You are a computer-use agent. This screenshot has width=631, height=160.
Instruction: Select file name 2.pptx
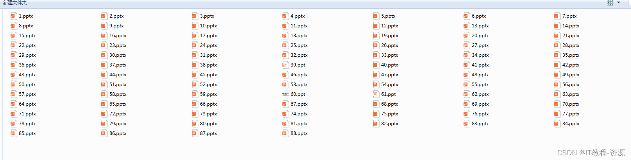click(116, 16)
